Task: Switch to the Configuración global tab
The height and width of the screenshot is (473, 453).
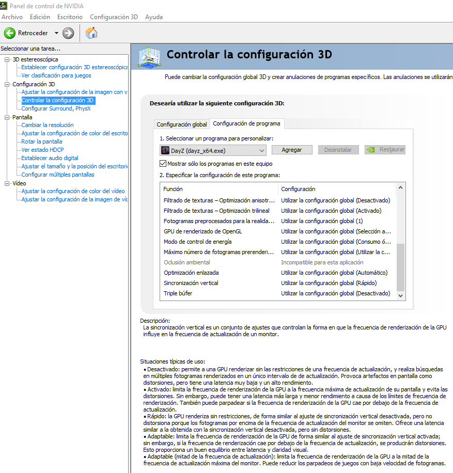Action: pyautogui.click(x=182, y=124)
